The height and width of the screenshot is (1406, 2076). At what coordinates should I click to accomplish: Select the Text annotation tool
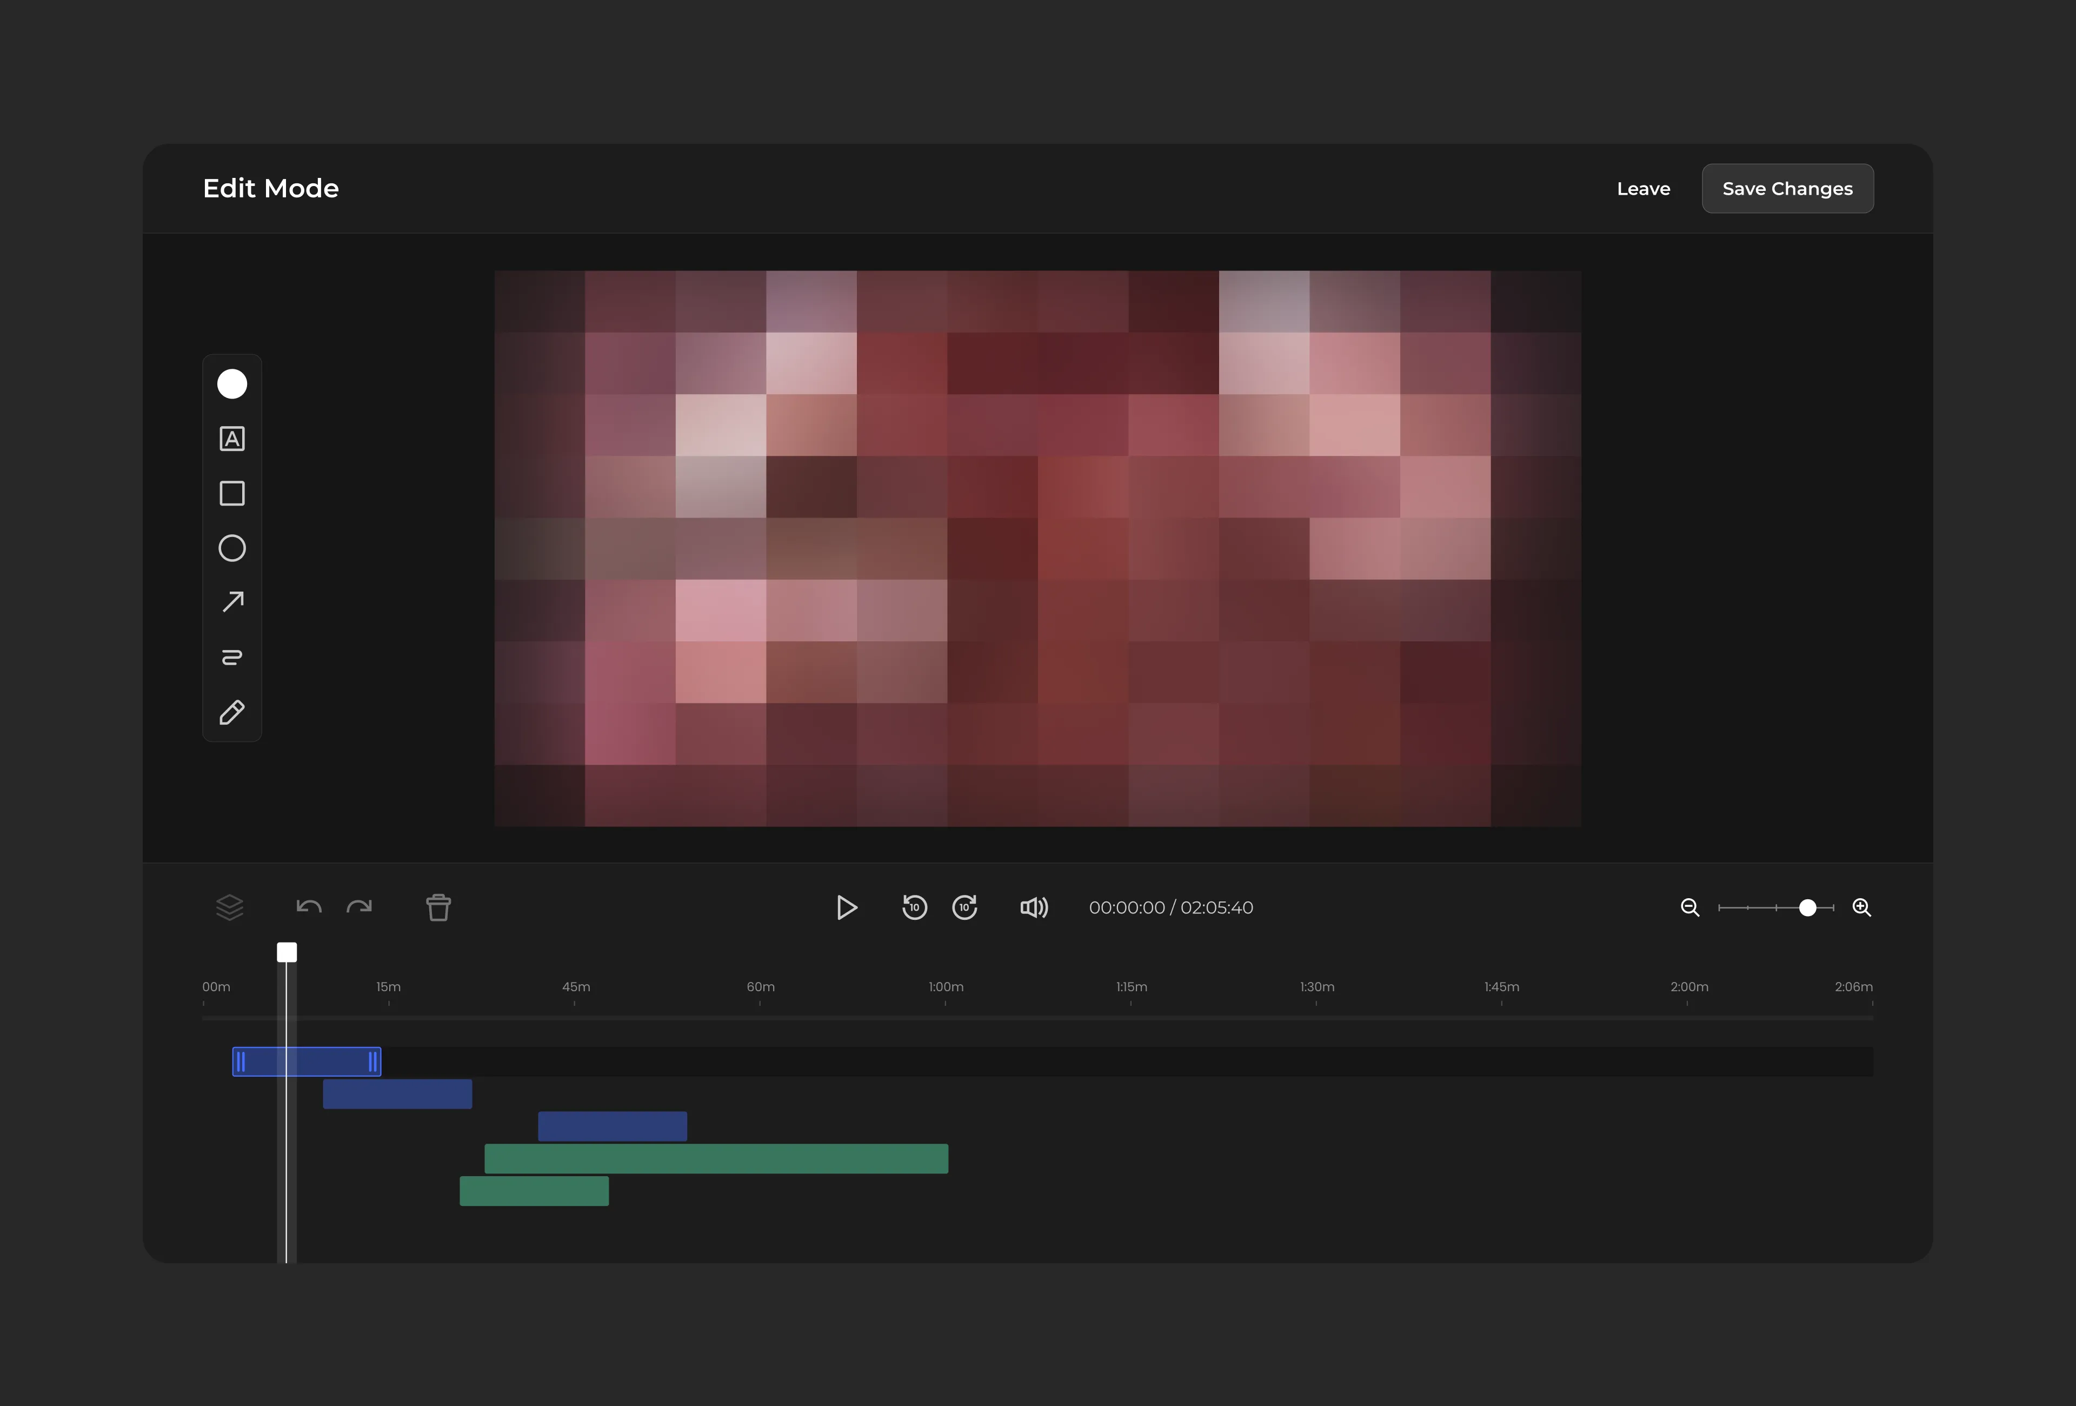pyautogui.click(x=232, y=439)
